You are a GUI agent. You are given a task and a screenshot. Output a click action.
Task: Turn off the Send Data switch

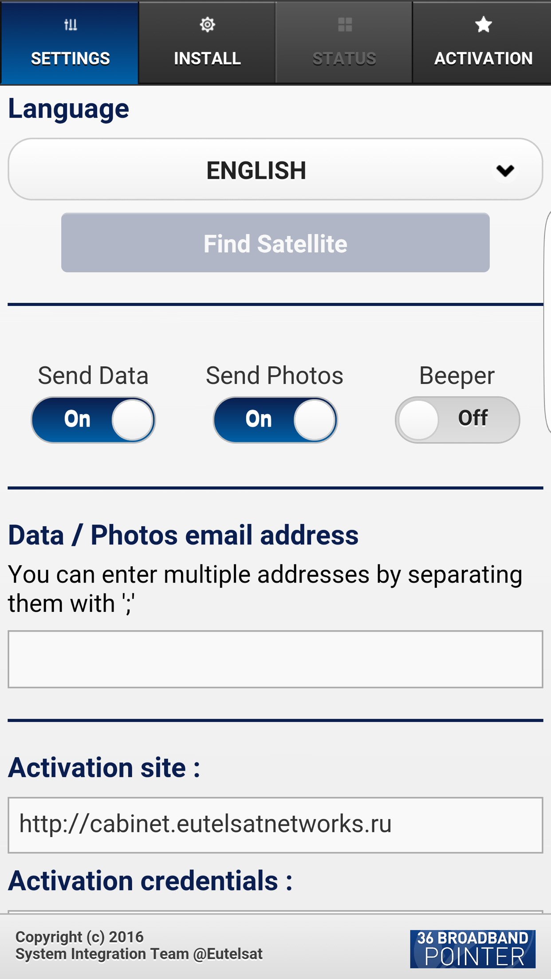93,419
